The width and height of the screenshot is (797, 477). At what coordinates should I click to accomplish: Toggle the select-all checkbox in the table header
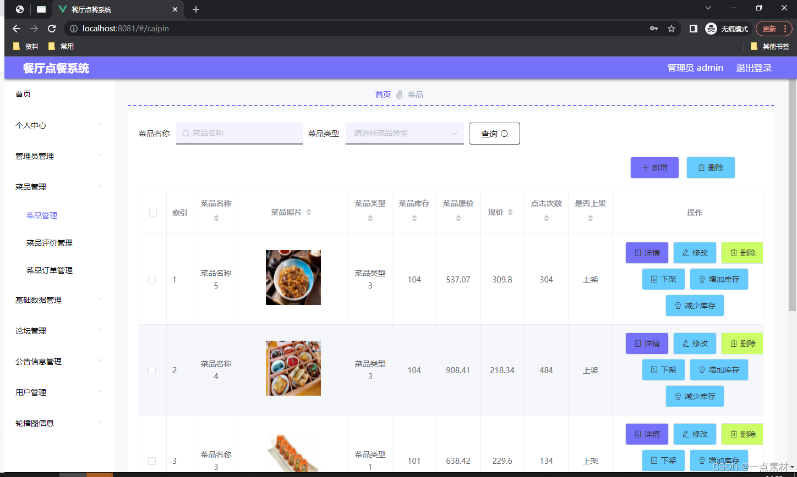pyautogui.click(x=152, y=212)
